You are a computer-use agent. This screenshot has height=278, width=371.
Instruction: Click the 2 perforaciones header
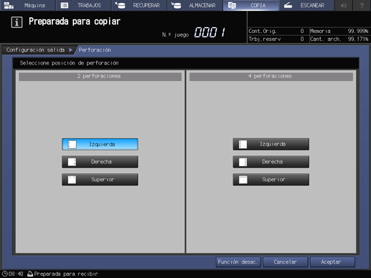100,77
